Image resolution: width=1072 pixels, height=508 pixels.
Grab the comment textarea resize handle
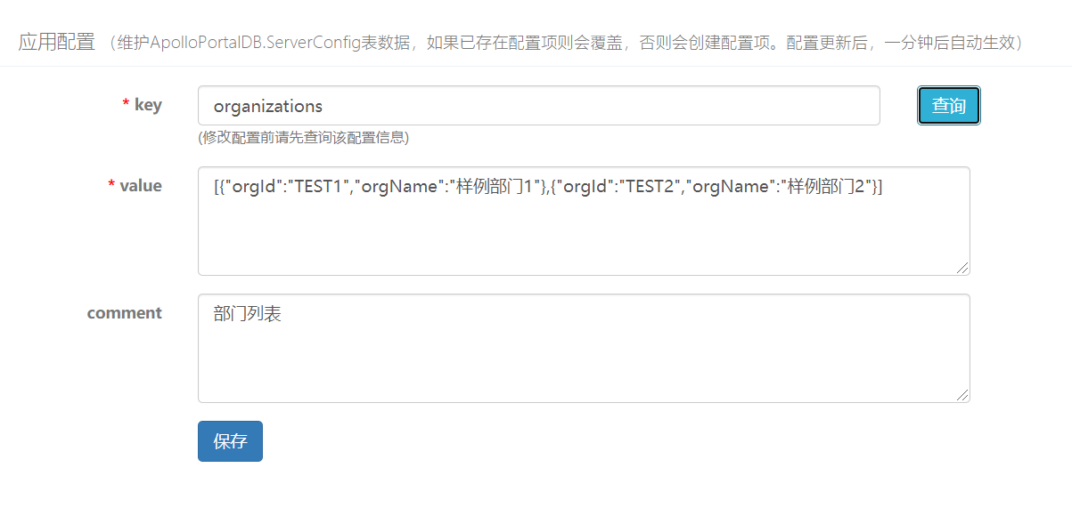963,395
